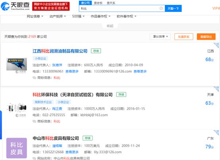Open the VIP member link
The width and height of the screenshot is (220, 160).
click(216, 8)
